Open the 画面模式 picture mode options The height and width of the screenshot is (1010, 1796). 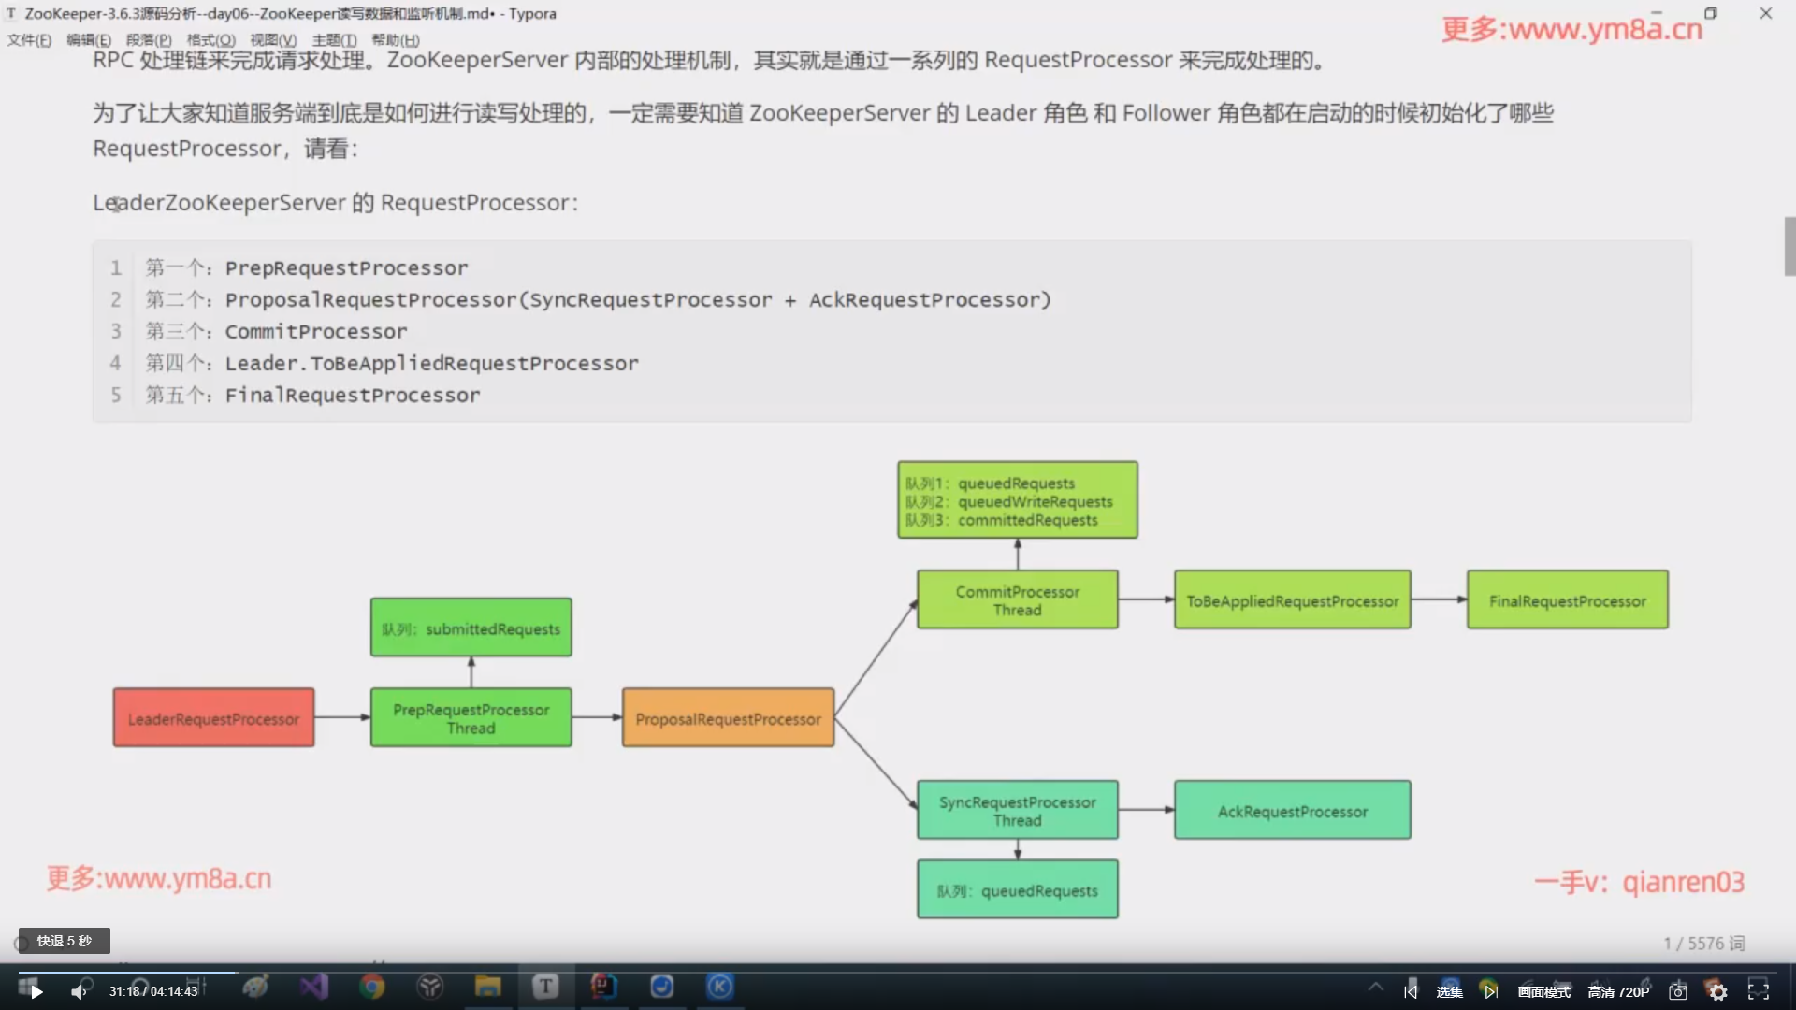(1544, 991)
